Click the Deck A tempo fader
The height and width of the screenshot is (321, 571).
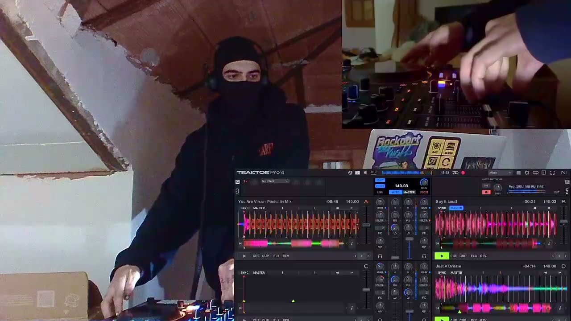pyautogui.click(x=366, y=225)
